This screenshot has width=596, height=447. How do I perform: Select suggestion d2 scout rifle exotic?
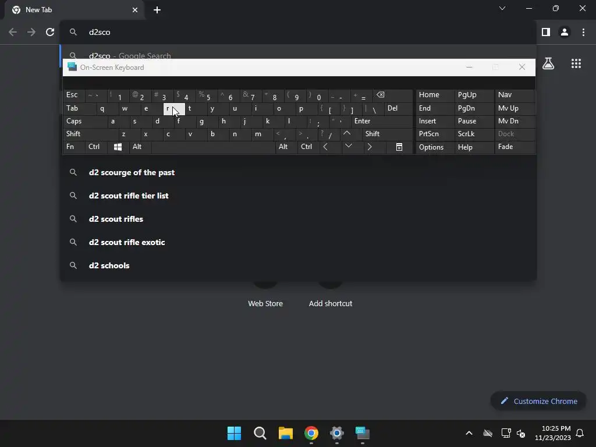299,242
